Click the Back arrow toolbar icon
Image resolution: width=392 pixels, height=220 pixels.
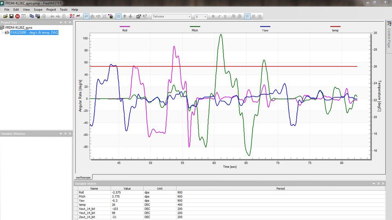pos(52,16)
